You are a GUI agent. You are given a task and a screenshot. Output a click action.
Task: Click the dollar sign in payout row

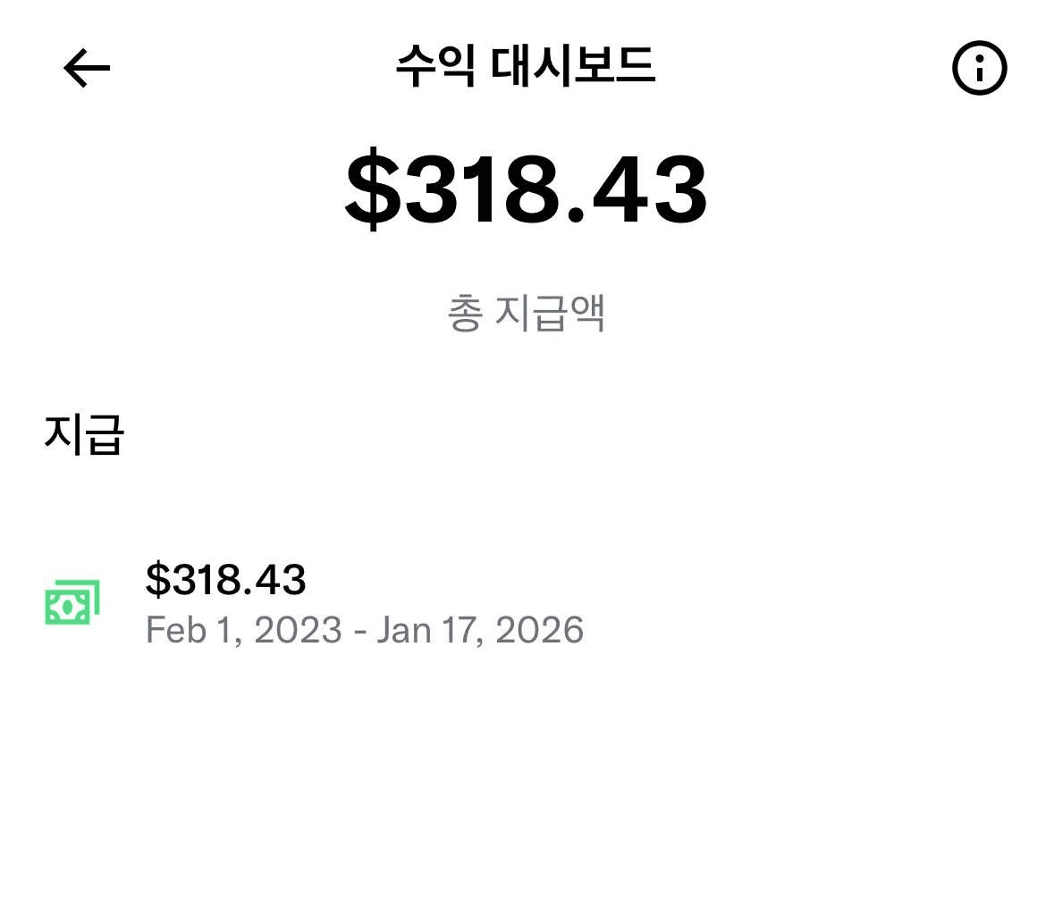point(157,579)
